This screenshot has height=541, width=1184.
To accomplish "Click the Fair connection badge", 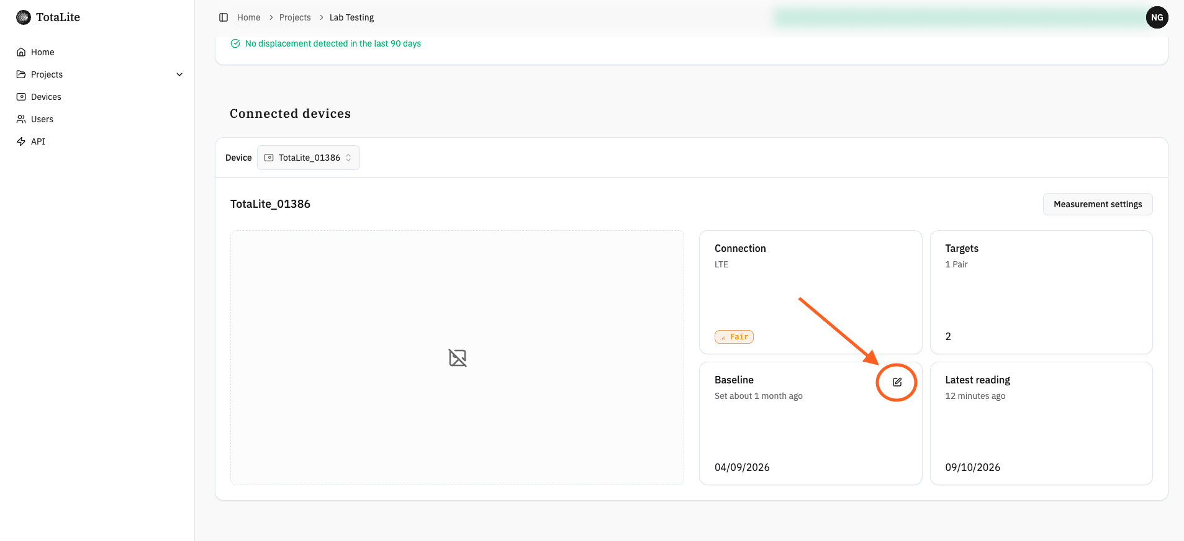I will tap(734, 337).
